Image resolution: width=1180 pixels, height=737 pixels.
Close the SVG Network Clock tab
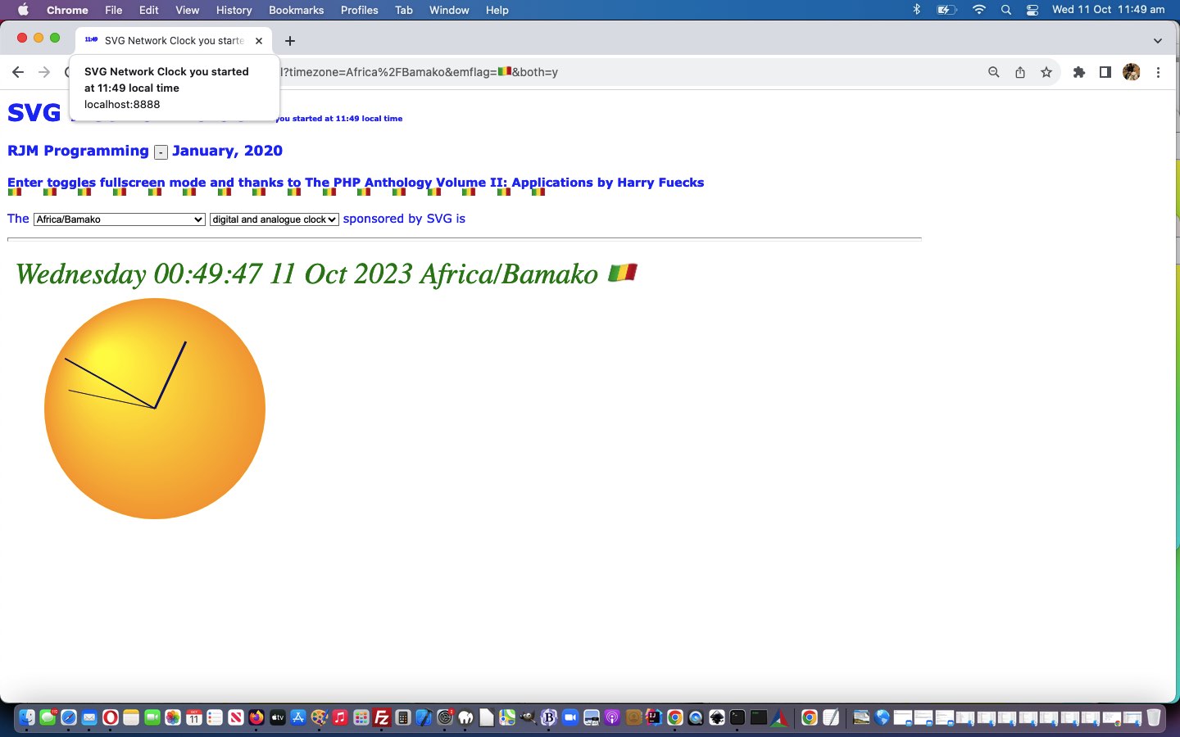click(x=259, y=41)
